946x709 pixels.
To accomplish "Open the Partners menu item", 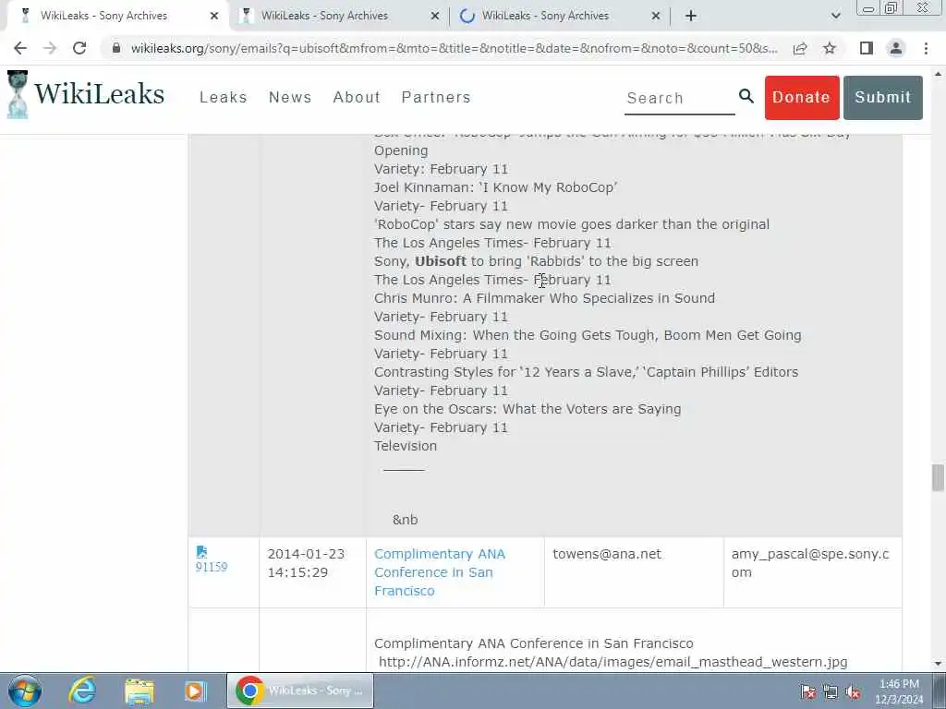I will pos(436,97).
